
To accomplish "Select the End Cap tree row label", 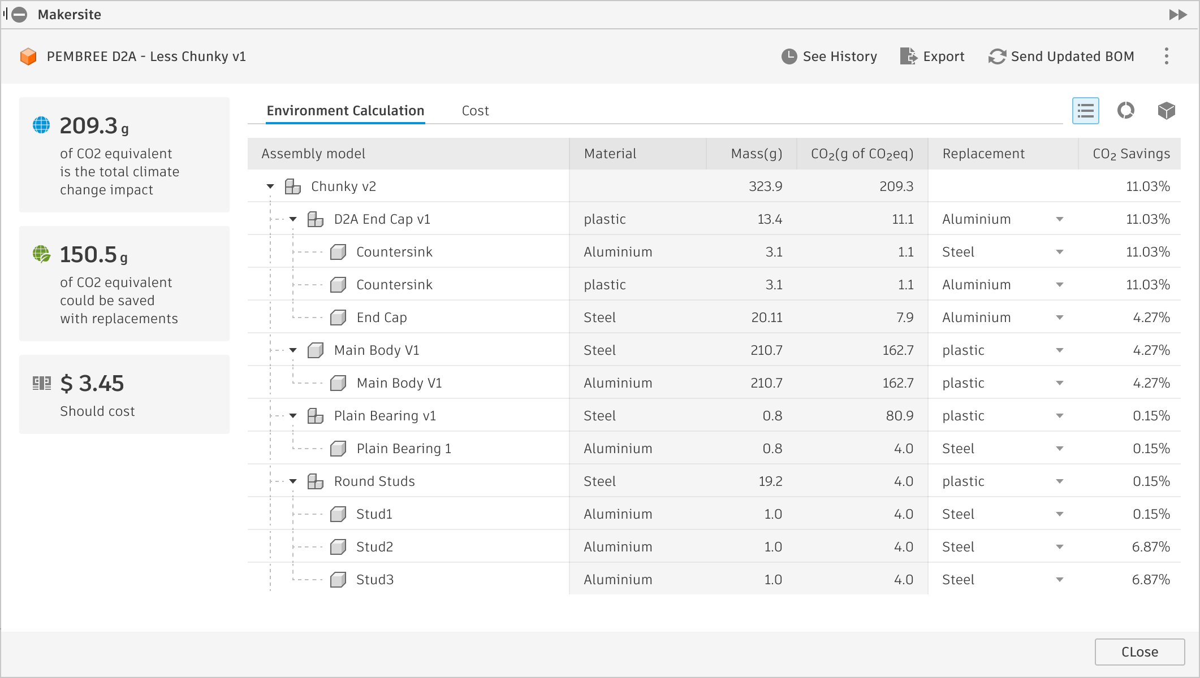I will pyautogui.click(x=382, y=318).
